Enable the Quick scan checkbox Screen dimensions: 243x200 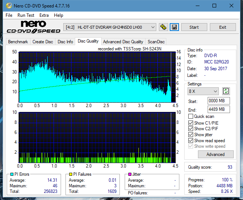[x=191, y=116]
